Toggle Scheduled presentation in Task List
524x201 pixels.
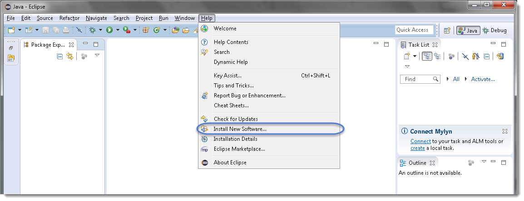point(437,56)
